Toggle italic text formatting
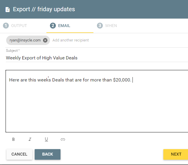The width and height of the screenshot is (188, 165). click(x=30, y=139)
